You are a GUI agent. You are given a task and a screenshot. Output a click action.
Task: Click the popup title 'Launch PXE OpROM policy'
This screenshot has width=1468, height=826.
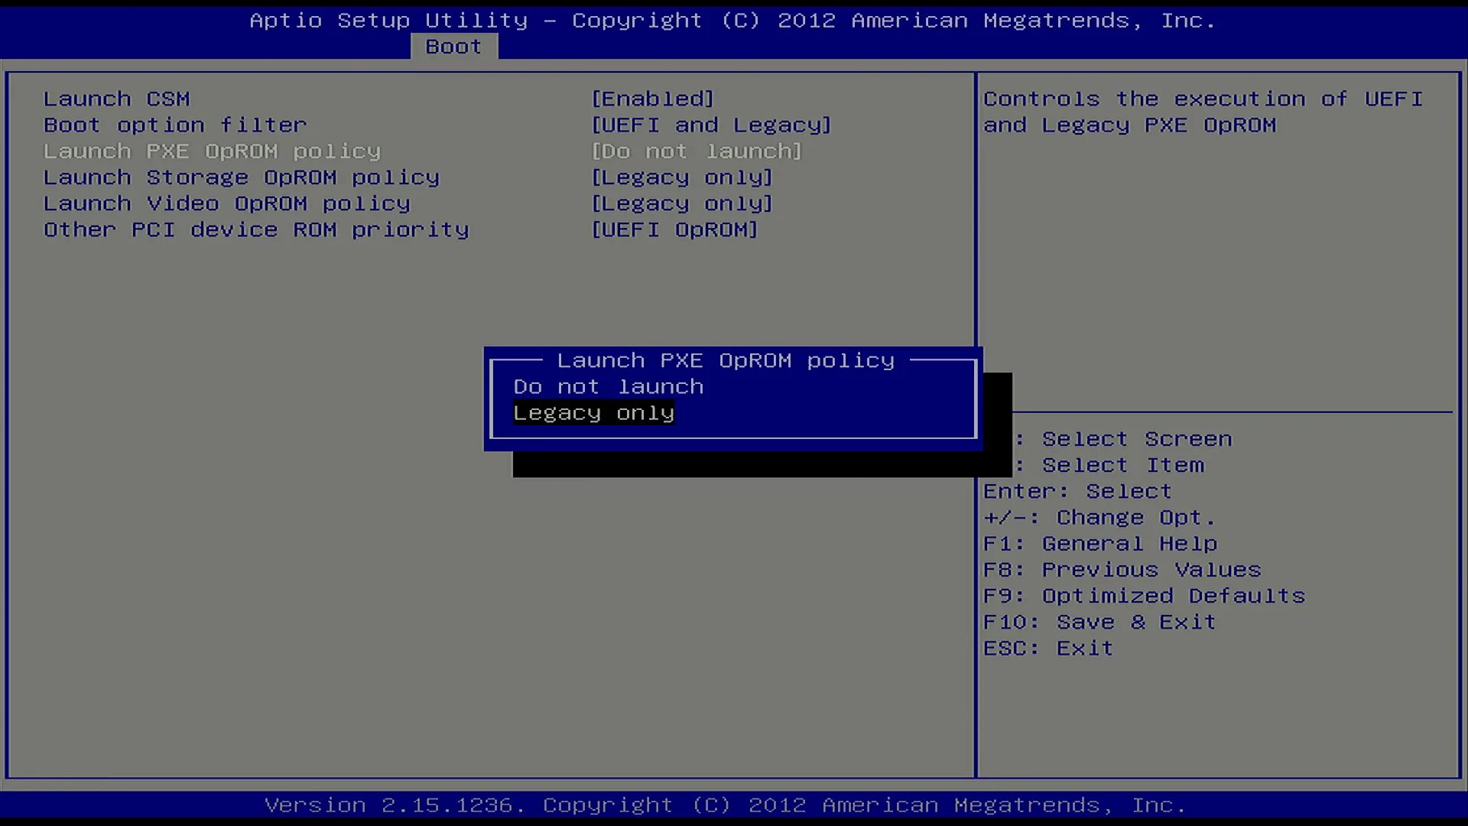[x=725, y=360]
